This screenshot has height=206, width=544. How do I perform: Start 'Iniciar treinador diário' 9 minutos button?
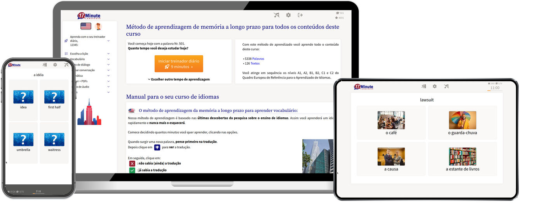(x=179, y=64)
